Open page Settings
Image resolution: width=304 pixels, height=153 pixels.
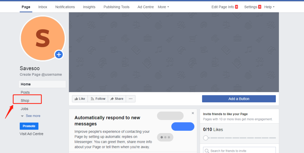[x=251, y=7]
